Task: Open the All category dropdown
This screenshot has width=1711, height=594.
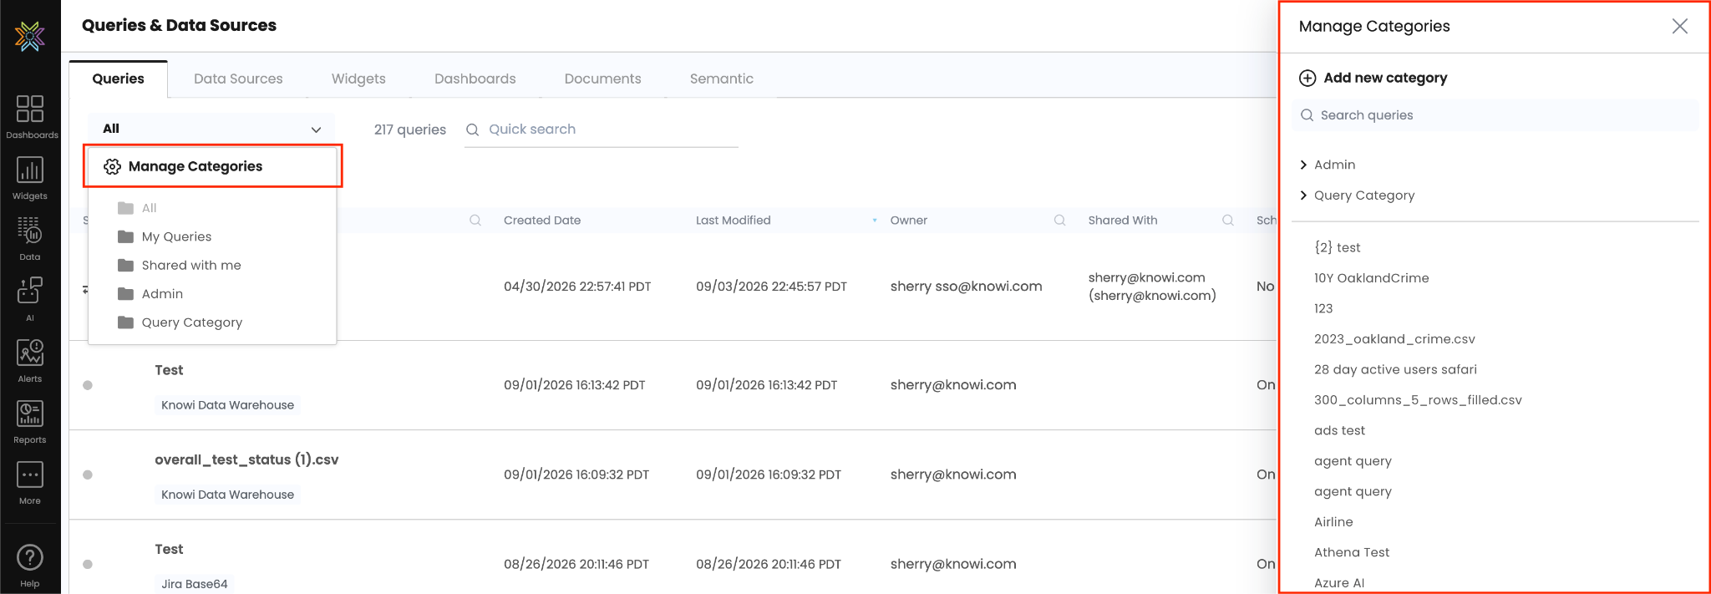Action: point(211,129)
